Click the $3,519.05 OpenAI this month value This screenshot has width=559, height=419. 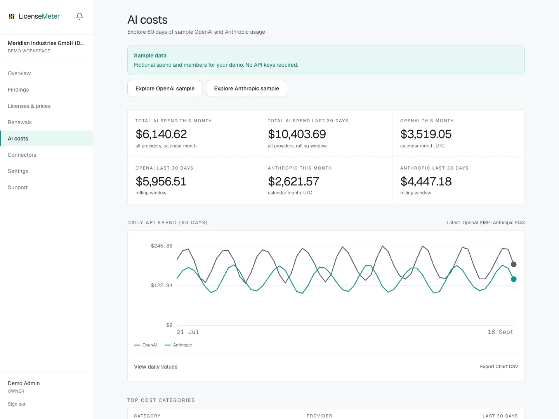tap(426, 134)
